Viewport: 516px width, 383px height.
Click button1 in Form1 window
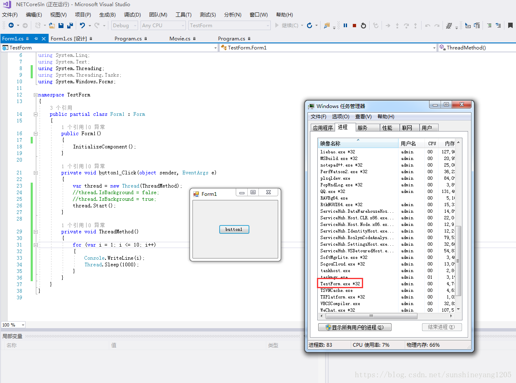(x=234, y=229)
